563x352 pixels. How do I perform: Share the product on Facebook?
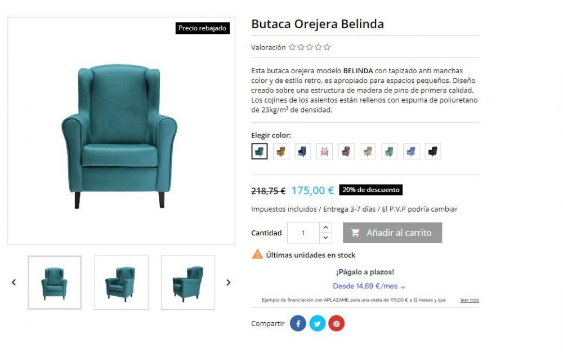pos(298,323)
